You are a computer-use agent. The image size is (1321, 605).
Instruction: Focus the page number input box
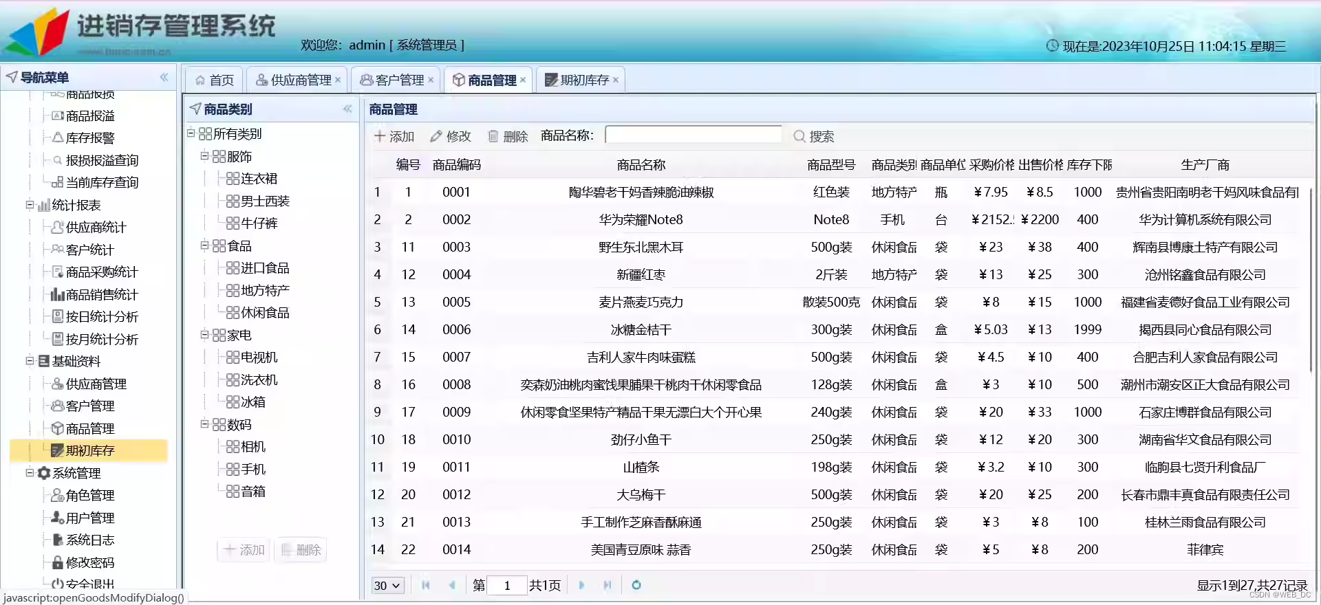[507, 585]
